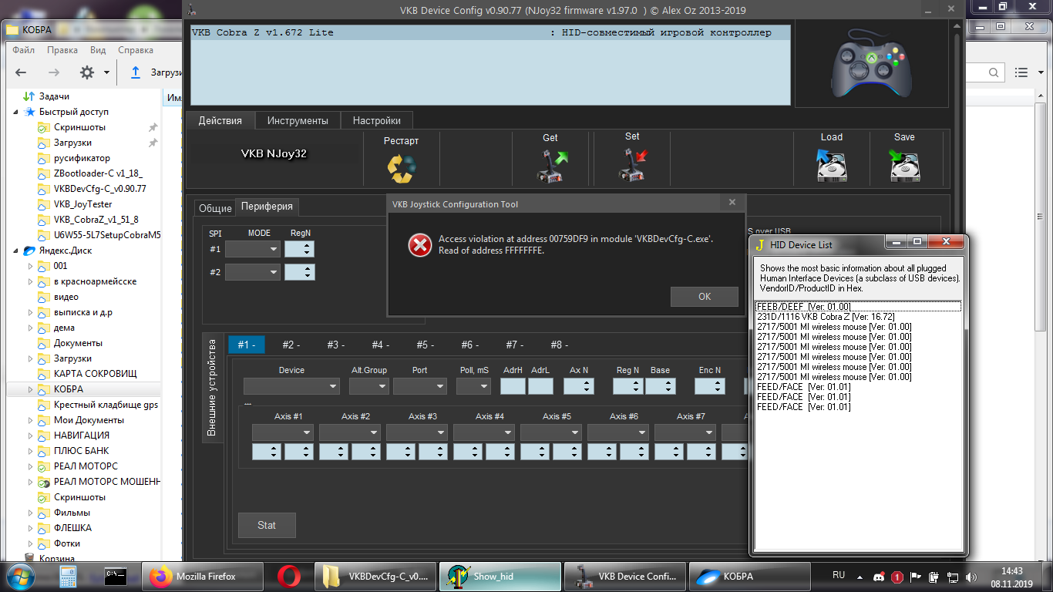Select the Общие sub-tab
This screenshot has height=592, width=1053.
[215, 208]
